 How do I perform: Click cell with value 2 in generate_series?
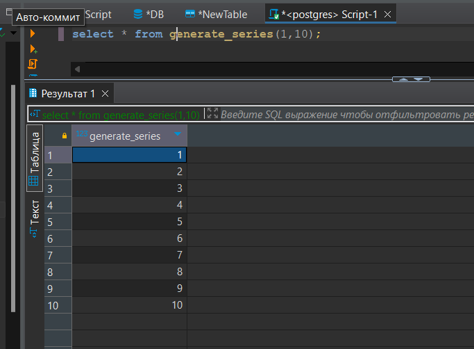(129, 172)
